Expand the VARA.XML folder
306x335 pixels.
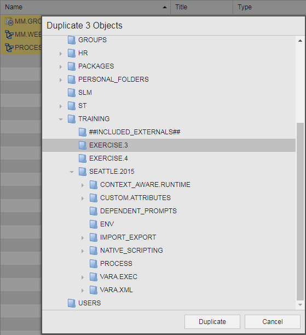83,291
